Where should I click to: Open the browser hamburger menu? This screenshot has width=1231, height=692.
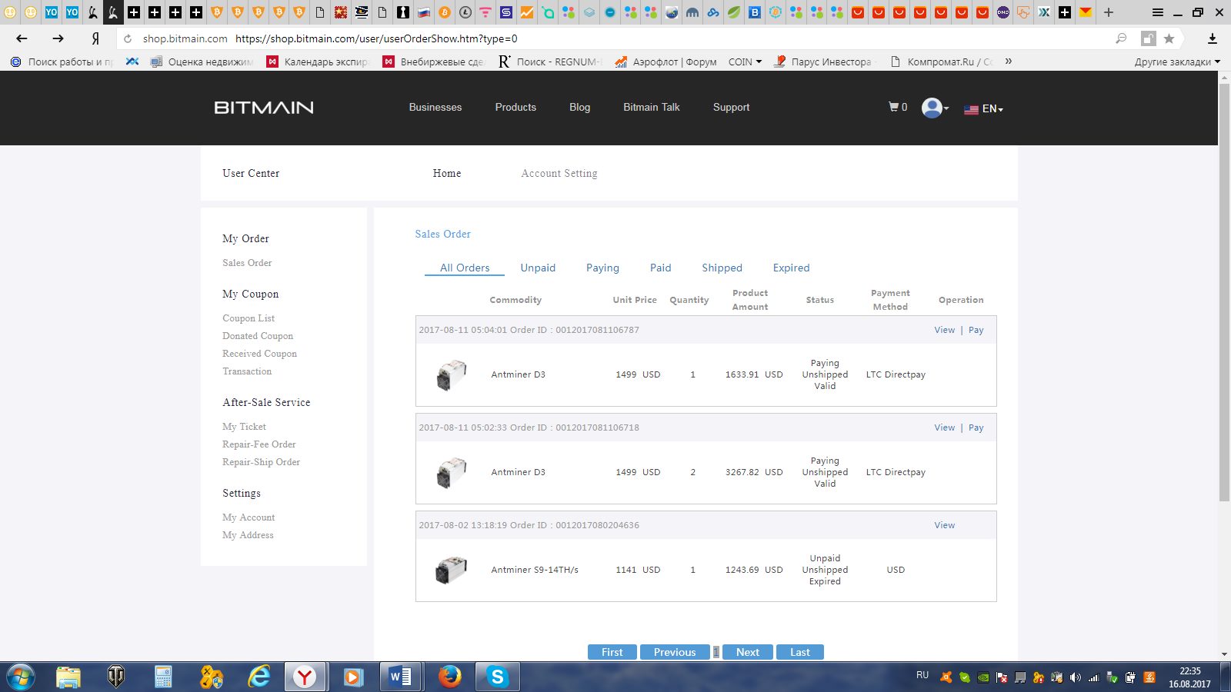pos(1158,12)
